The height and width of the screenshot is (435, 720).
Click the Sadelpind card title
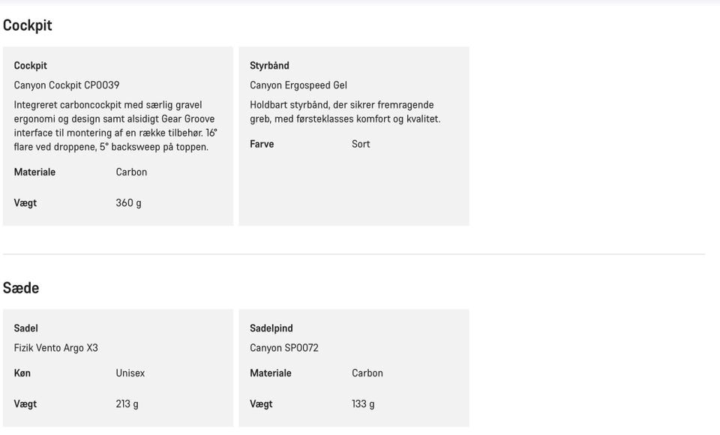[x=271, y=328]
